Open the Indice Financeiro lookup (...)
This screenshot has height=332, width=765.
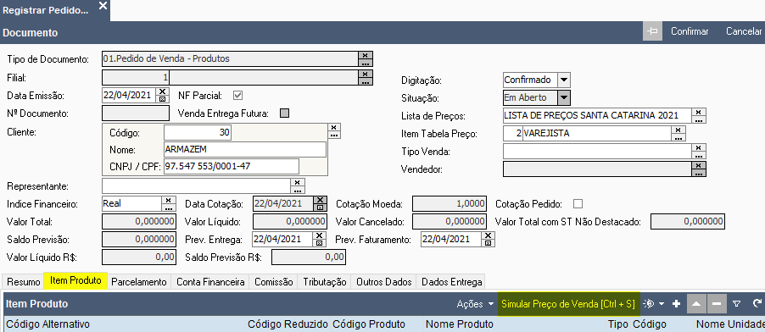click(x=168, y=207)
